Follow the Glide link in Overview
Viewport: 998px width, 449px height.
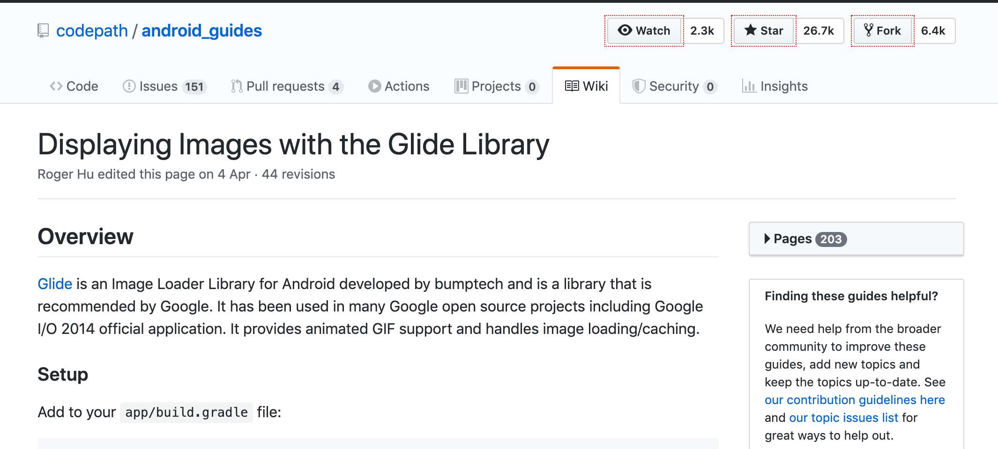click(x=55, y=284)
